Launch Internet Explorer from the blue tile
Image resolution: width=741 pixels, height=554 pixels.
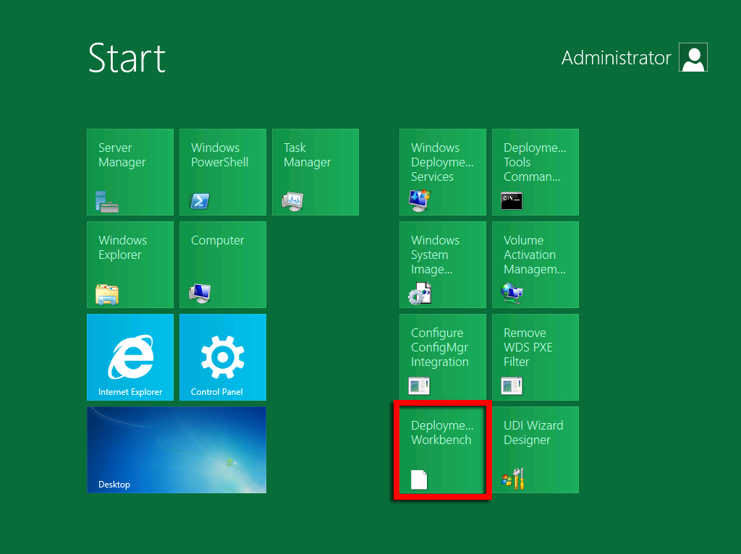click(130, 357)
